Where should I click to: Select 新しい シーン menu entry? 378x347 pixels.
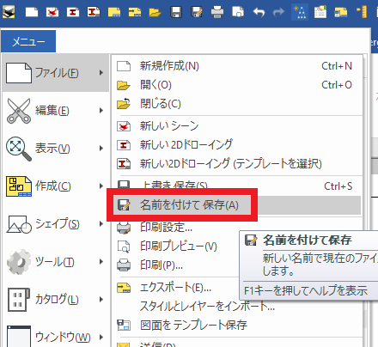click(237, 126)
